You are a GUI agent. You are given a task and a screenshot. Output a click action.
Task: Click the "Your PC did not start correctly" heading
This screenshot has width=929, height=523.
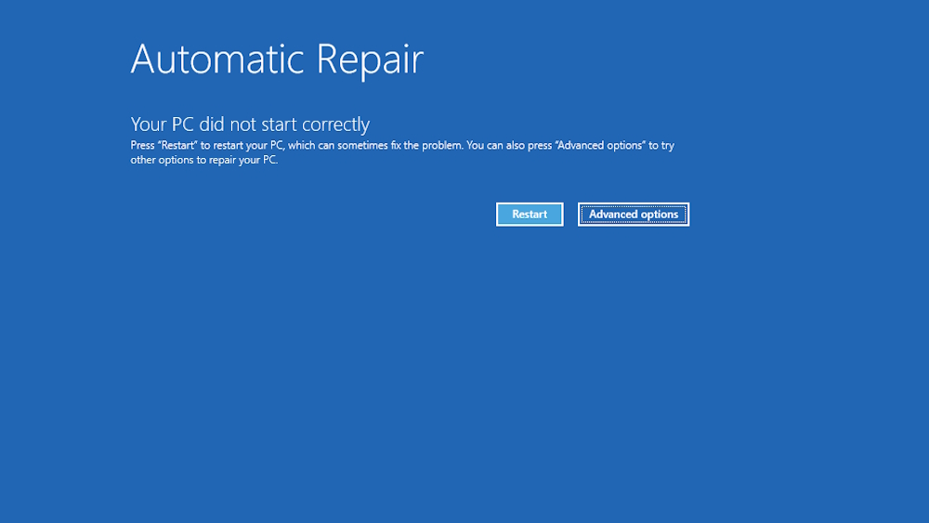[x=250, y=124]
